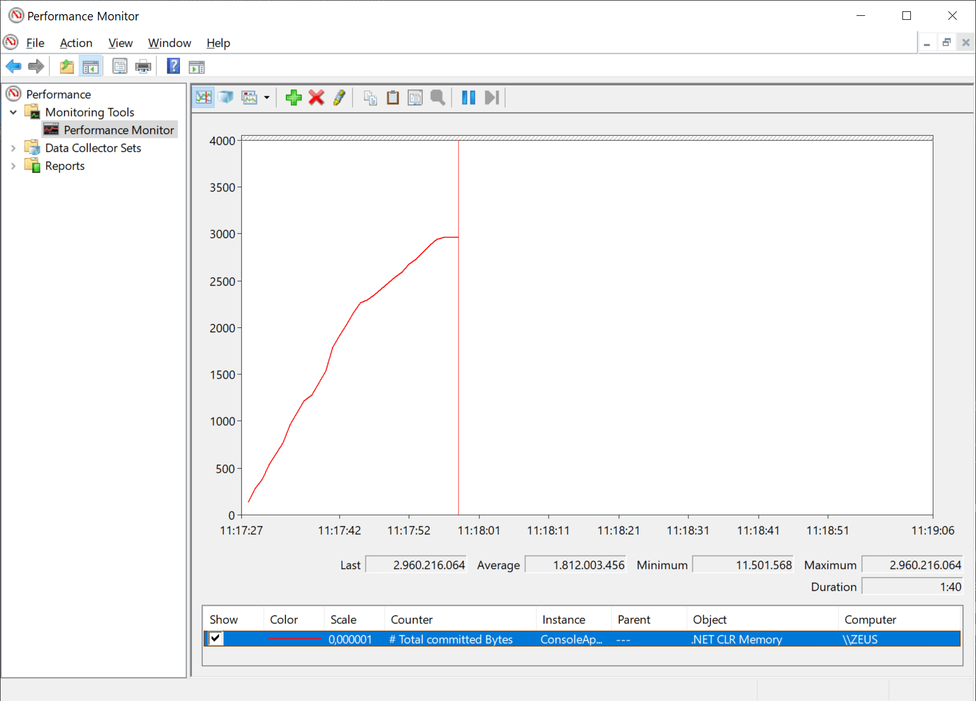
Task: Open the Help menu
Action: pyautogui.click(x=218, y=43)
